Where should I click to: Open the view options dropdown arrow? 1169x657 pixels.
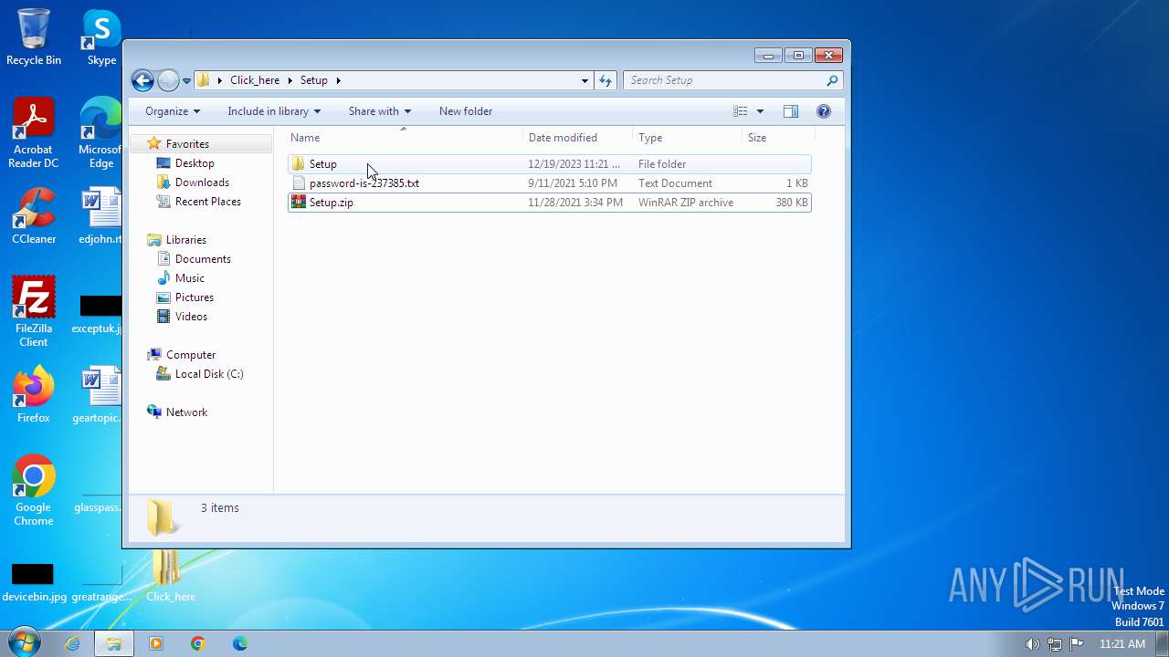click(760, 111)
